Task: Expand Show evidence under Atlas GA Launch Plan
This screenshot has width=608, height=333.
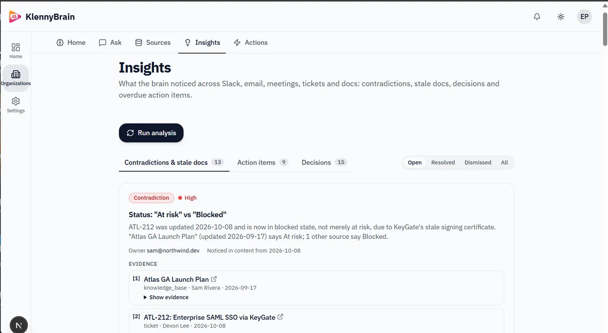Action: point(166,297)
